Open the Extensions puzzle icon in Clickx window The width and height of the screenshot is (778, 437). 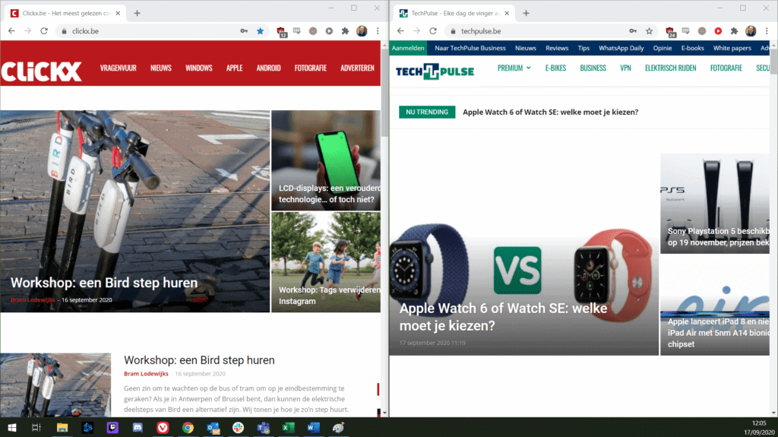click(x=346, y=31)
